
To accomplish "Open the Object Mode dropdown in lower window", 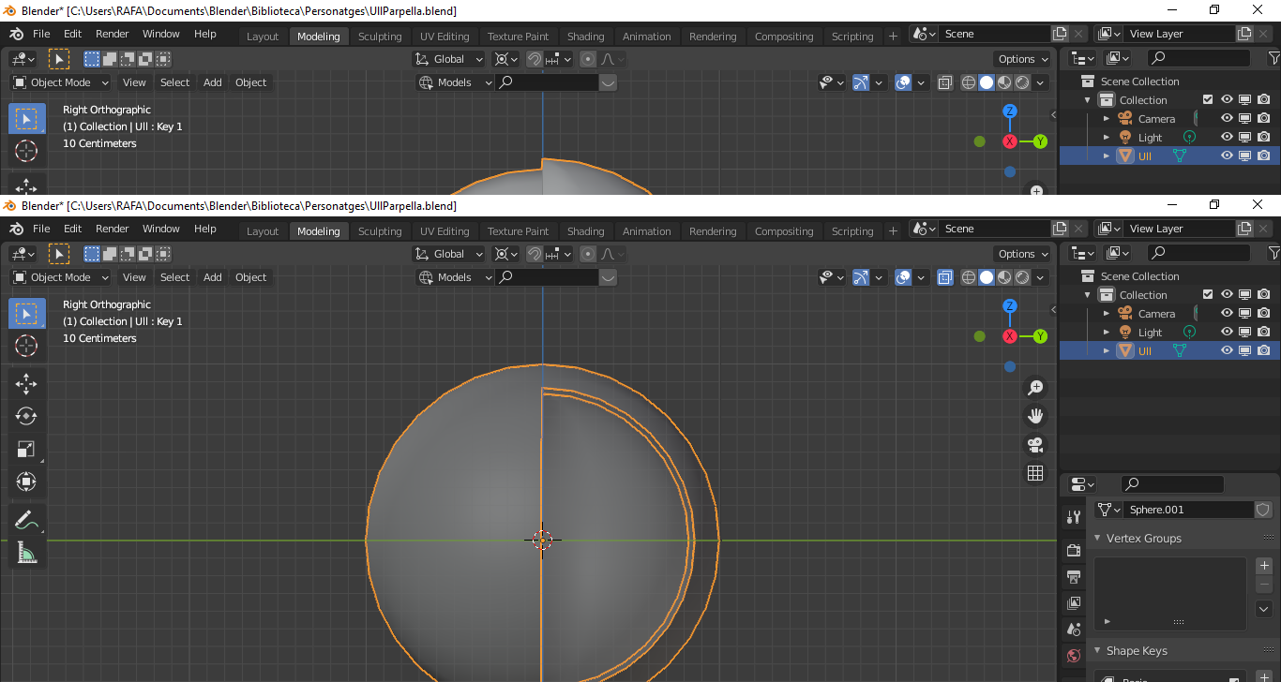I will 61,277.
